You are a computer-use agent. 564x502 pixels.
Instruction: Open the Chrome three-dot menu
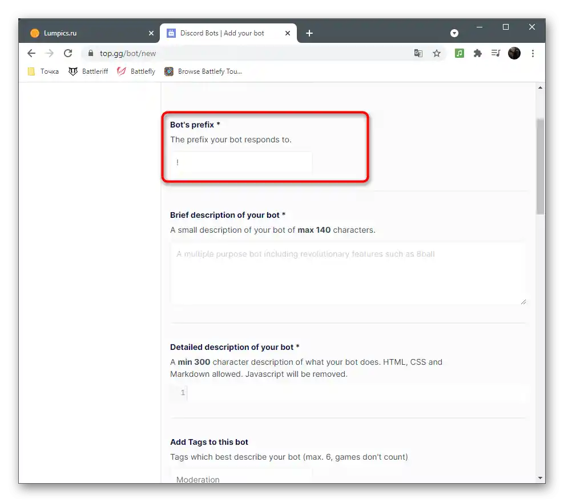pos(533,53)
